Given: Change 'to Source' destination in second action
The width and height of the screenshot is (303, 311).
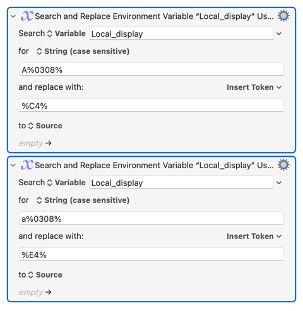Looking at the screenshot, I should point(45,275).
